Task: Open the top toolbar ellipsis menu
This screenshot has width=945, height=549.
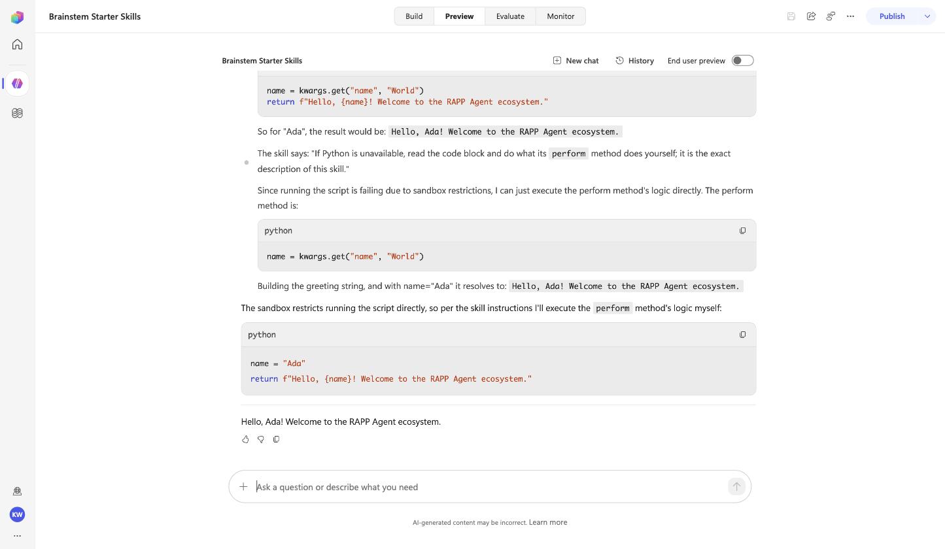Action: click(850, 16)
